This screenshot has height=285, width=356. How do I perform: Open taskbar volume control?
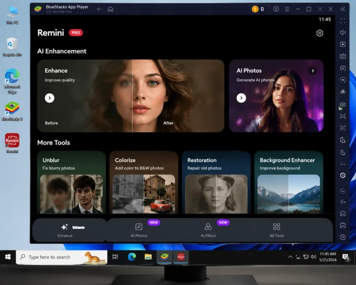pos(313,257)
